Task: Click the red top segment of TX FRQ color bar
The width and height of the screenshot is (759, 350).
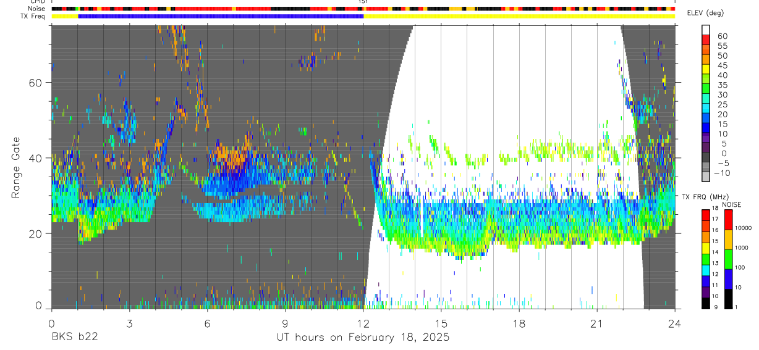Action: coord(706,215)
